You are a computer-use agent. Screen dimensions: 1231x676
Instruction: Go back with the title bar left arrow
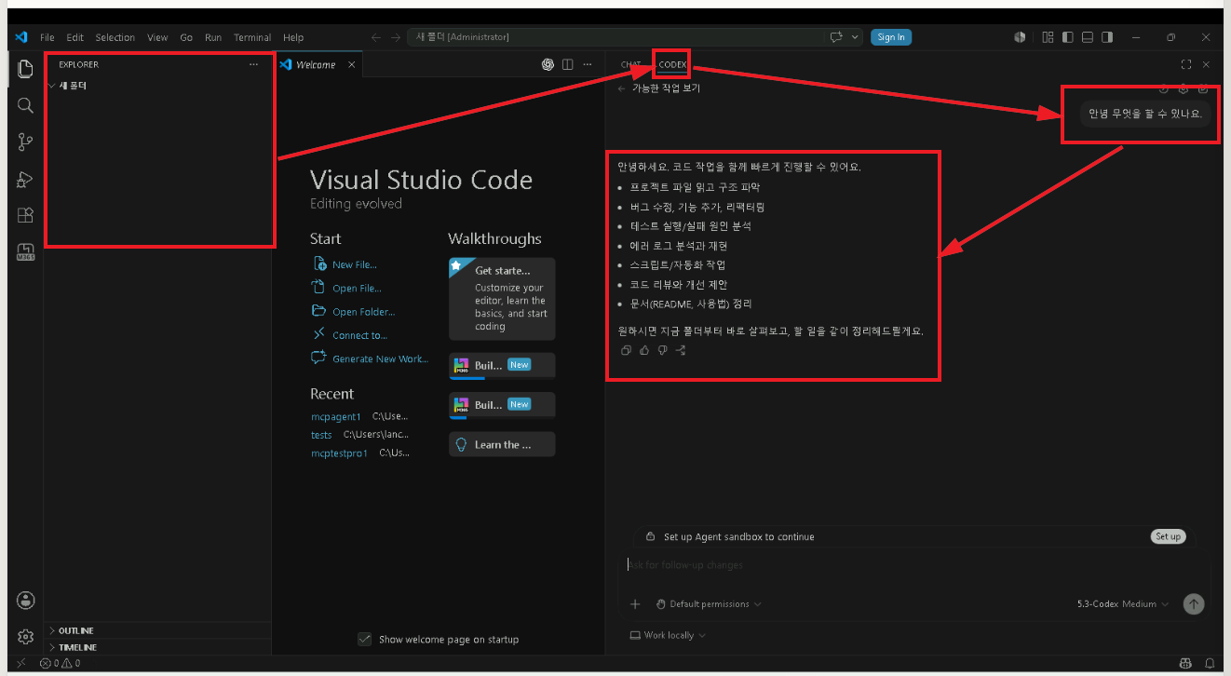tap(375, 37)
